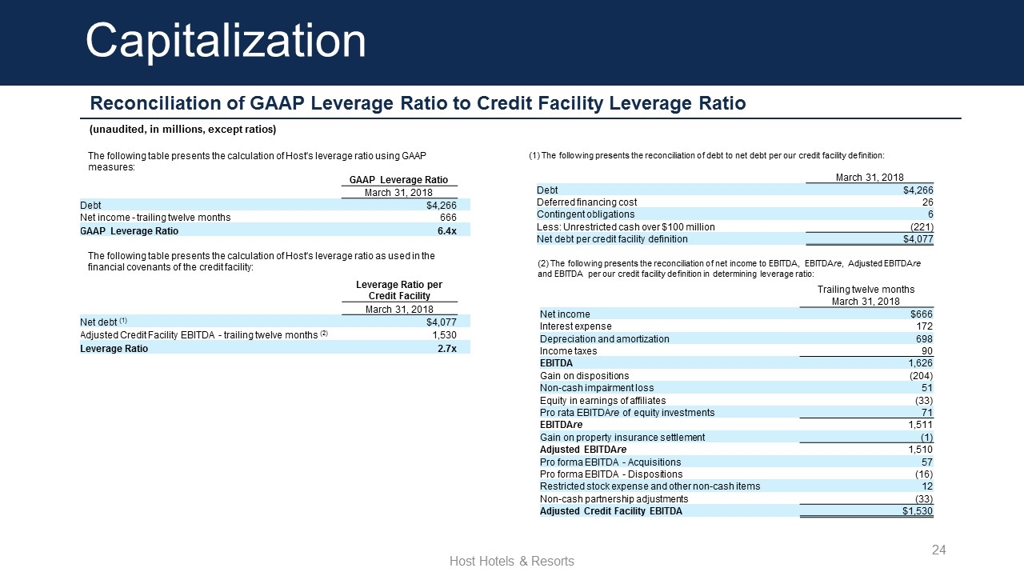
Task: Select the (16) dispositions value
Action: [925, 474]
